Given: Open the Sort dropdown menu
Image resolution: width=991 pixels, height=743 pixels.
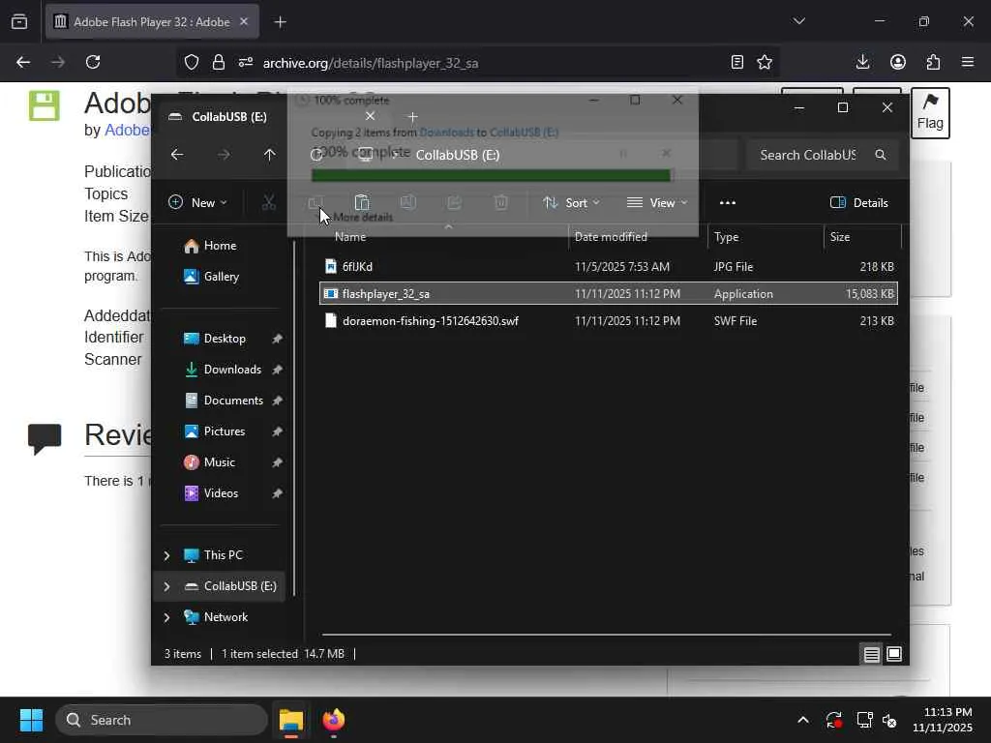Looking at the screenshot, I should click(571, 203).
